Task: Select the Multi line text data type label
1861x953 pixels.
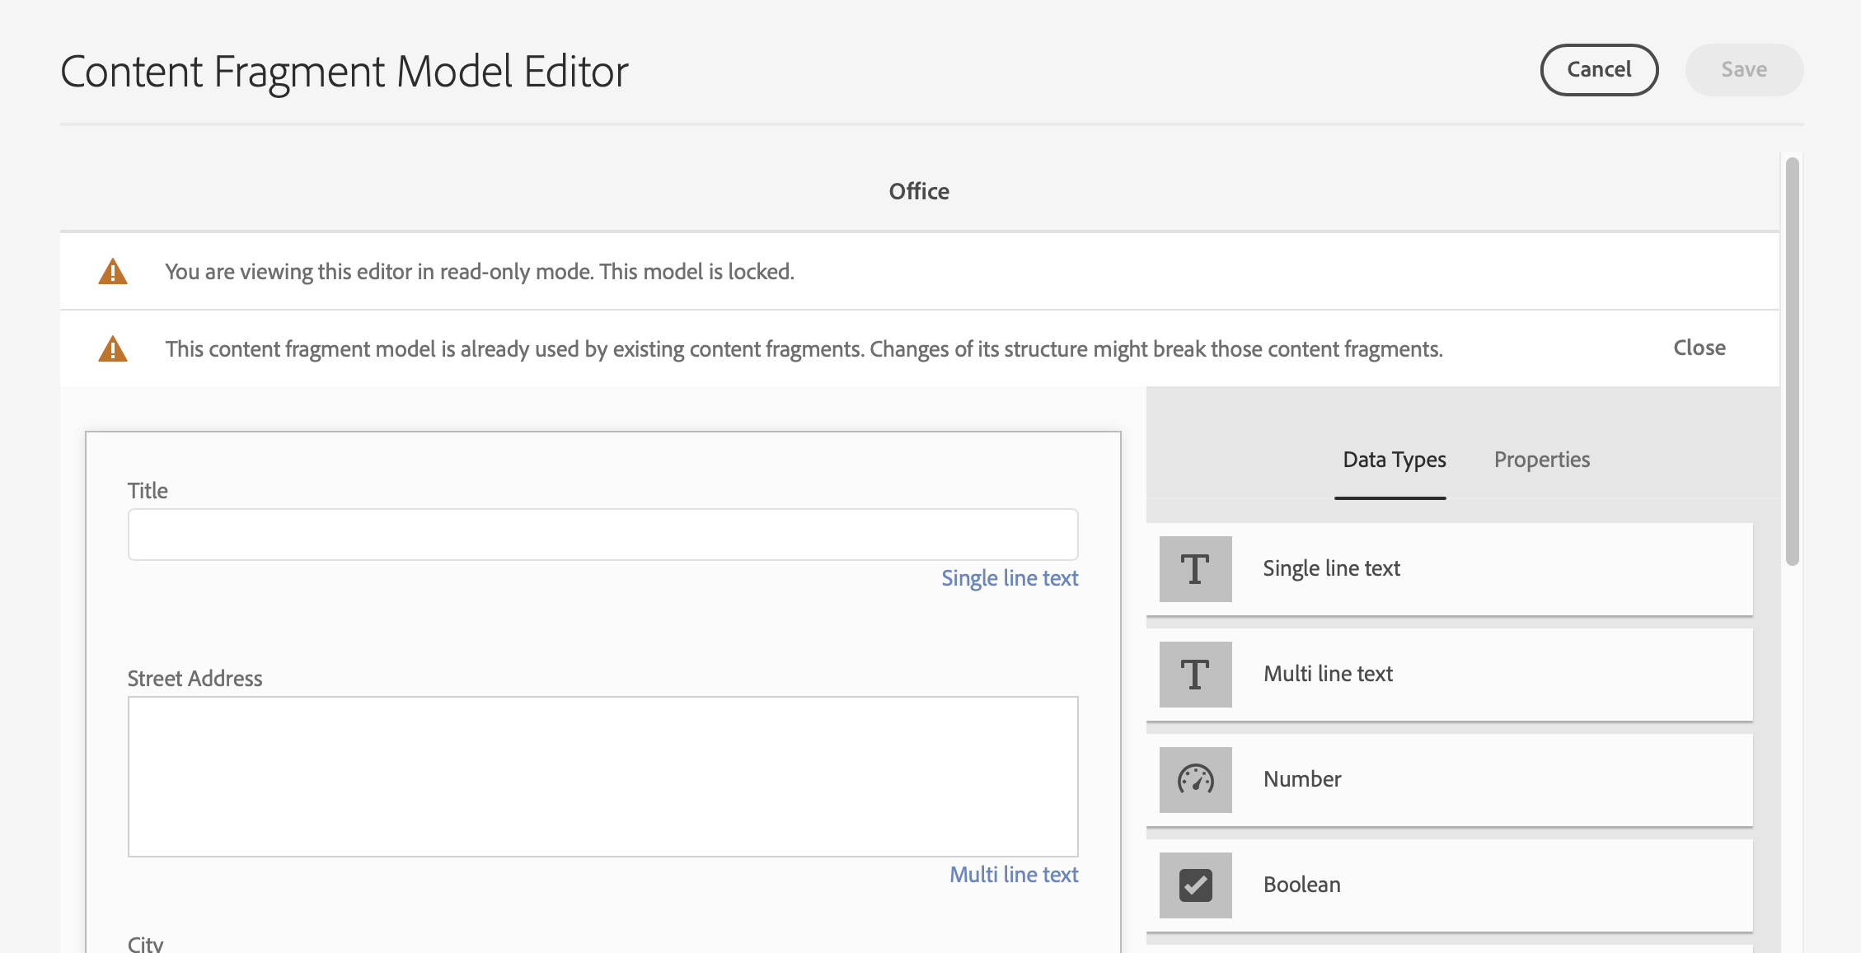Action: pyautogui.click(x=1328, y=674)
